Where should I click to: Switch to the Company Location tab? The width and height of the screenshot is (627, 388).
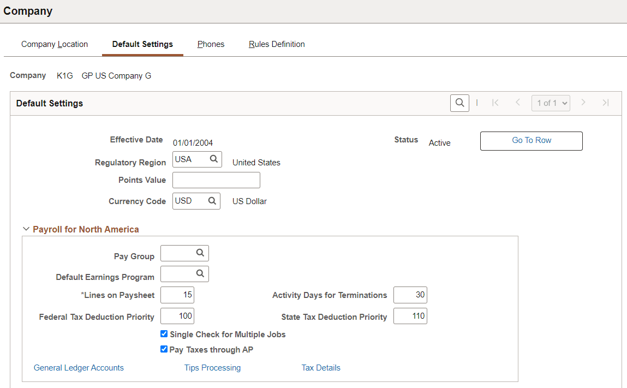55,44
